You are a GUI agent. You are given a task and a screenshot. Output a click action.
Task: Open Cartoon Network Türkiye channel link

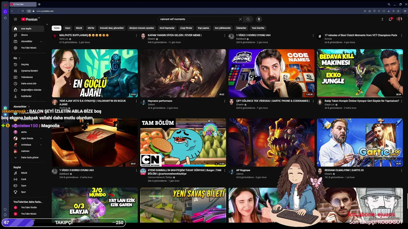point(160,177)
